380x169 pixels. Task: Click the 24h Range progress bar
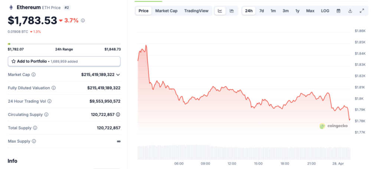(x=64, y=44)
